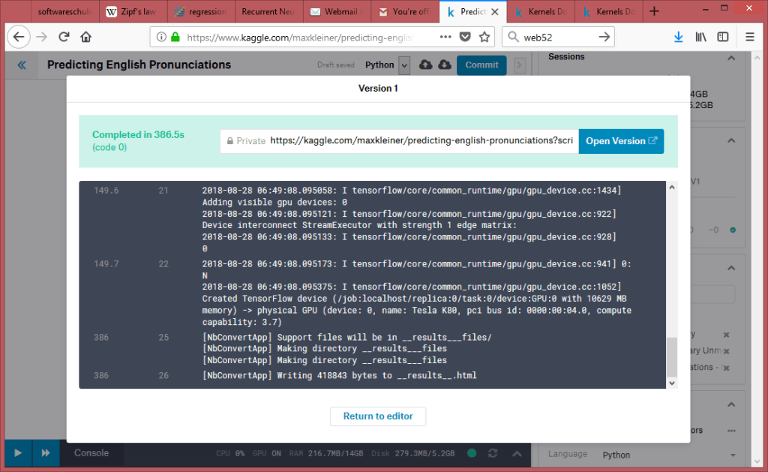Click the cloud upload icon
The height and width of the screenshot is (472, 768).
pyautogui.click(x=426, y=65)
